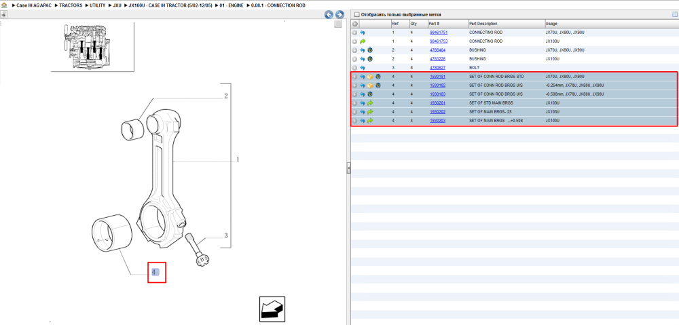
Task: Select the BOLT description cell
Action: click(x=474, y=68)
